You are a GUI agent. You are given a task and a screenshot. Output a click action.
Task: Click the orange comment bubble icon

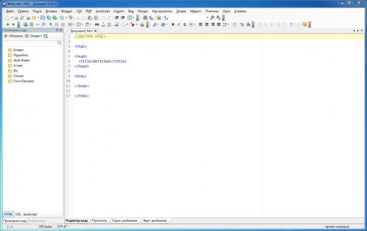click(x=305, y=24)
